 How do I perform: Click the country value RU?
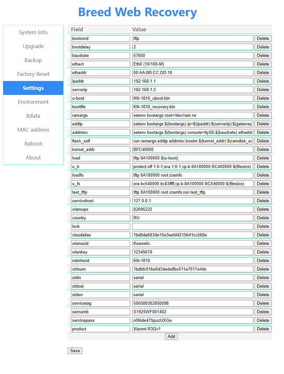[x=192, y=218]
